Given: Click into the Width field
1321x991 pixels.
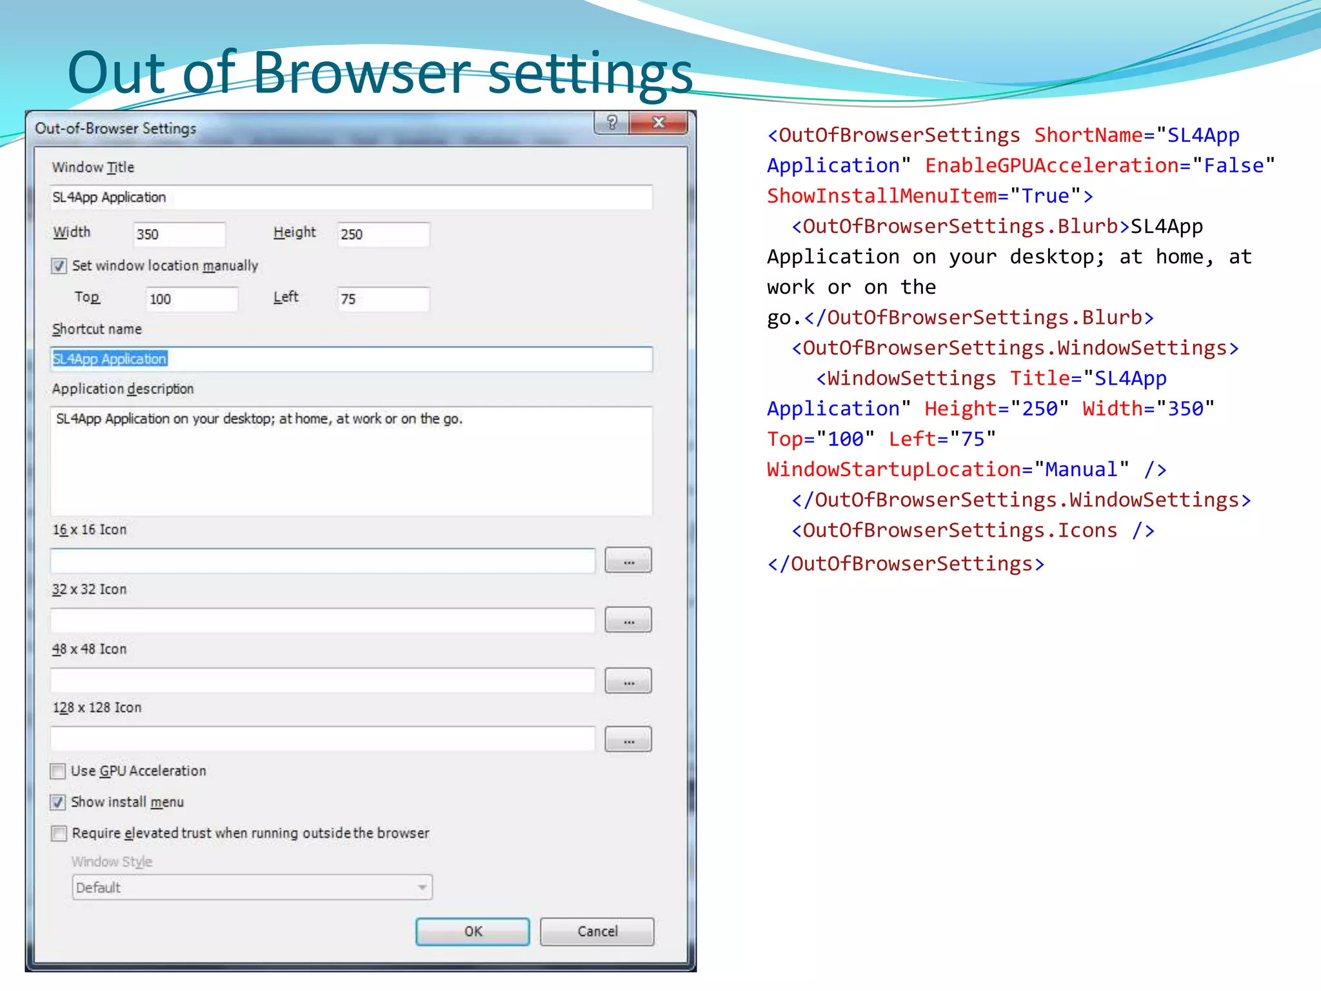Looking at the screenshot, I should pyautogui.click(x=179, y=235).
